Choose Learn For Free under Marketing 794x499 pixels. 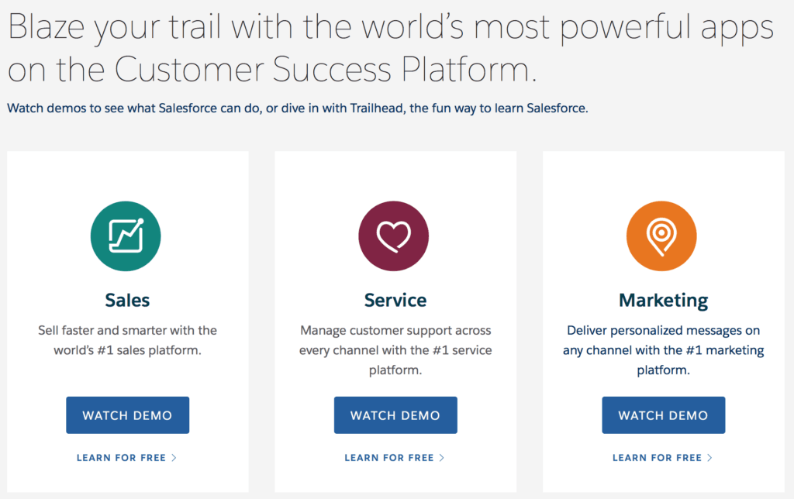tap(662, 457)
